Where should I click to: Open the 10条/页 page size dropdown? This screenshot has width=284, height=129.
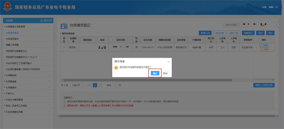[77, 85]
